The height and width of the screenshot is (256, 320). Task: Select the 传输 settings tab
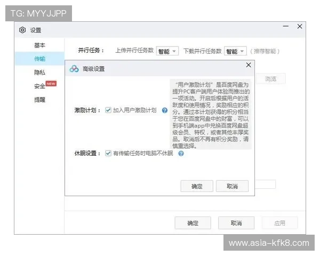(39, 59)
